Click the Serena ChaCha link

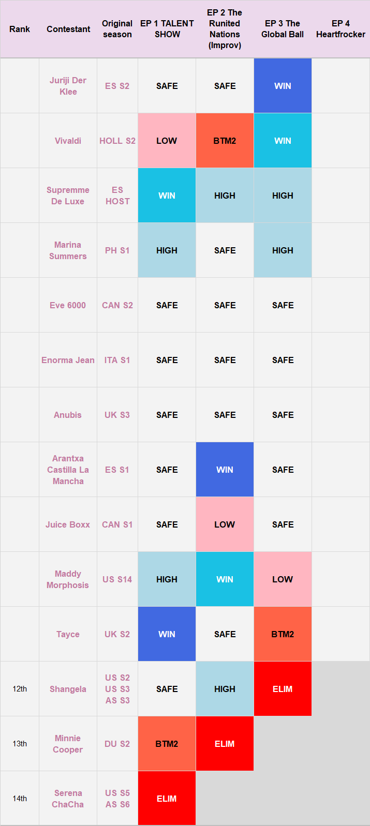pyautogui.click(x=68, y=799)
